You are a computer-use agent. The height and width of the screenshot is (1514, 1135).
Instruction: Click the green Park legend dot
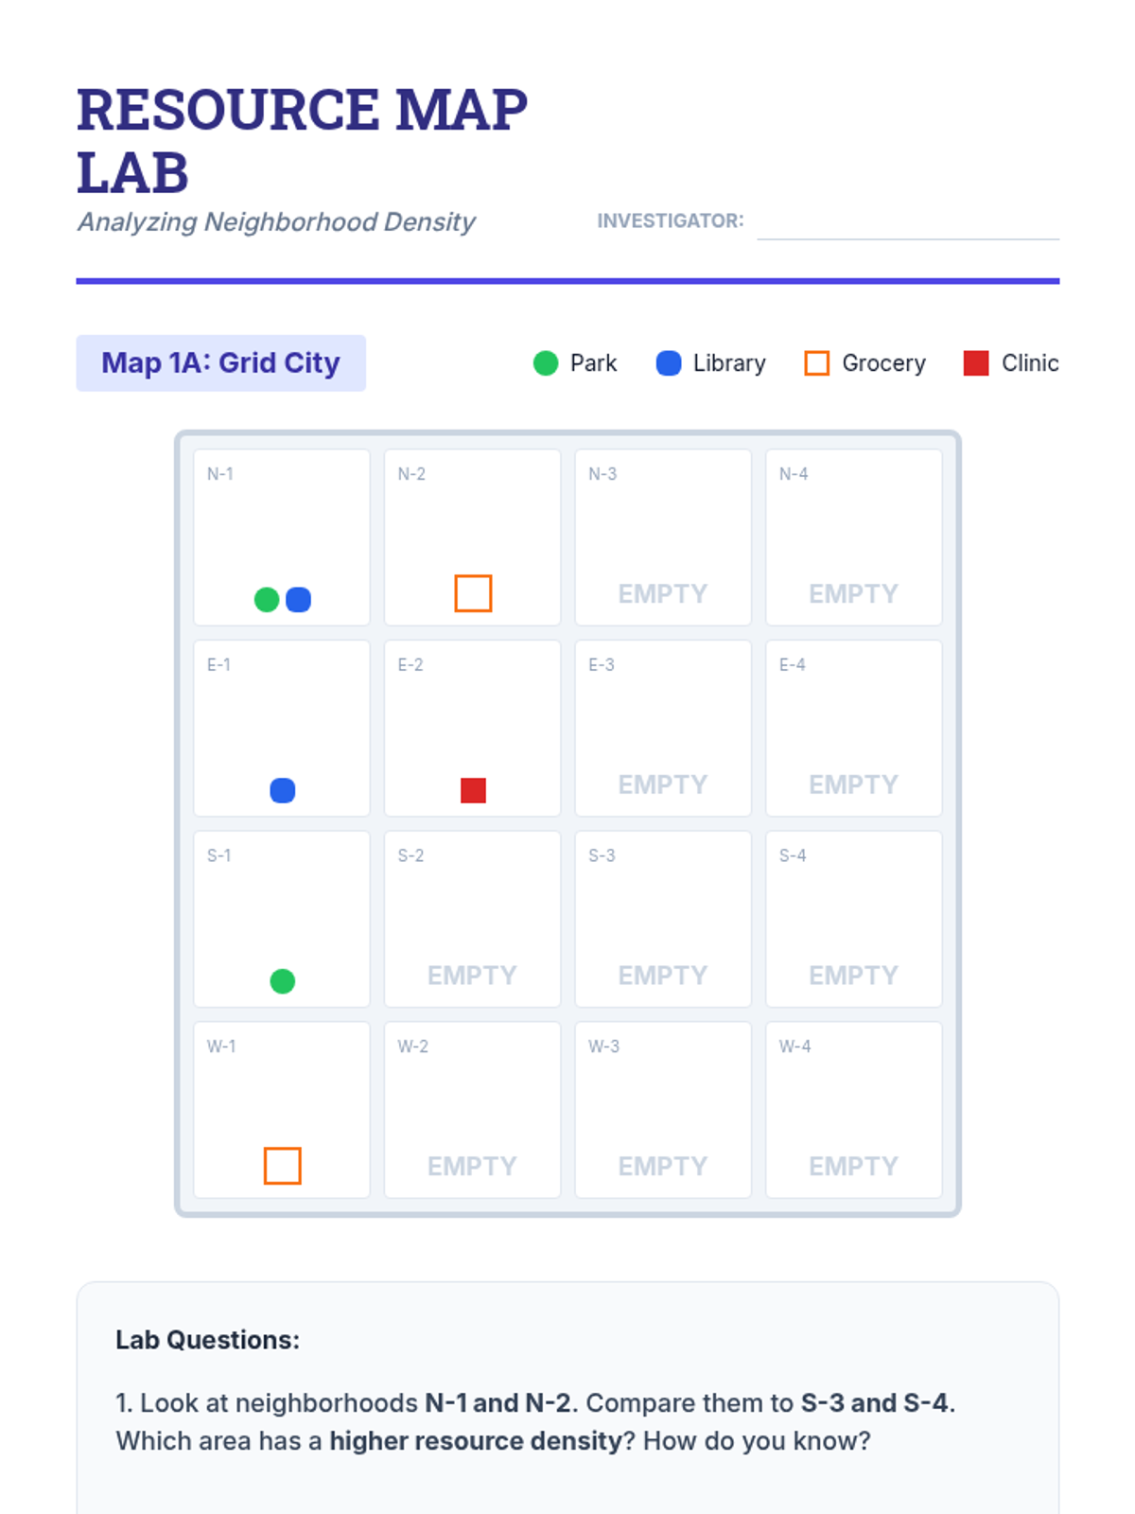[546, 363]
